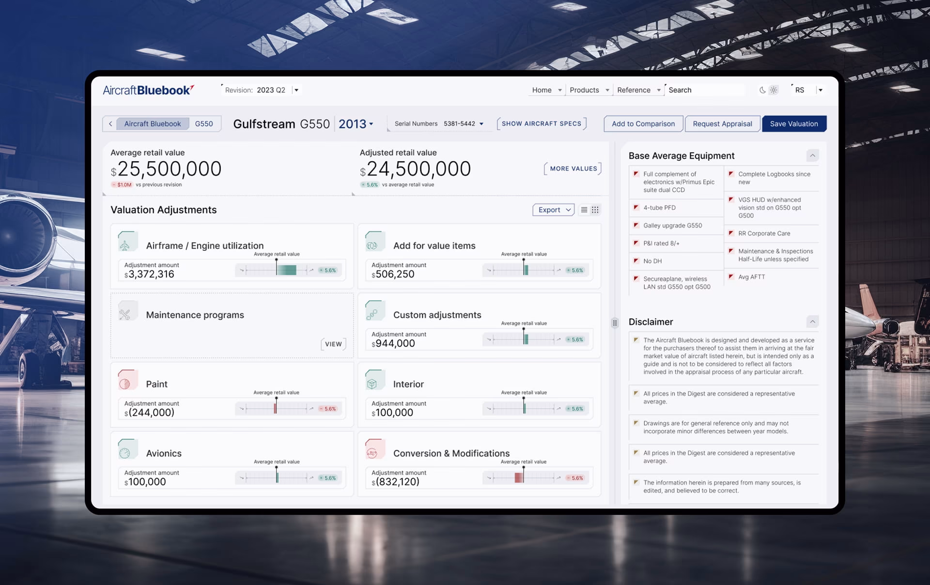The width and height of the screenshot is (930, 585).
Task: Click flag icon beside P&I rated 8/+
Action: [x=636, y=243]
